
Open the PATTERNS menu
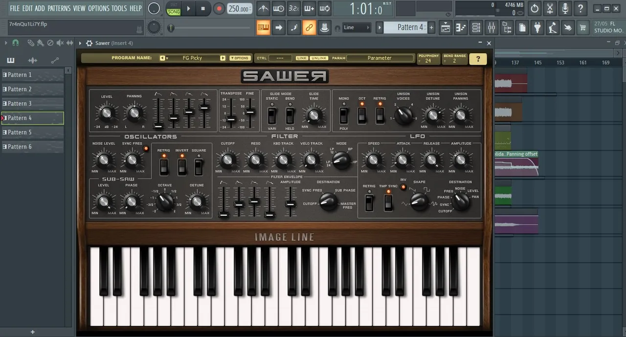tap(59, 8)
